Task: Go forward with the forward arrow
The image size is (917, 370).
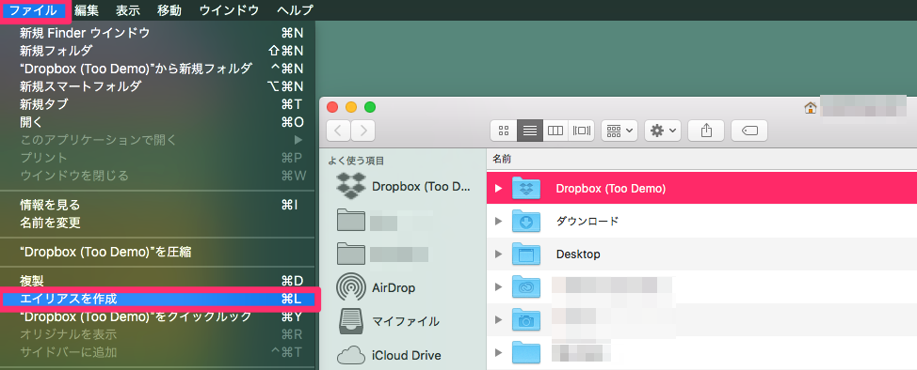Action: (363, 131)
